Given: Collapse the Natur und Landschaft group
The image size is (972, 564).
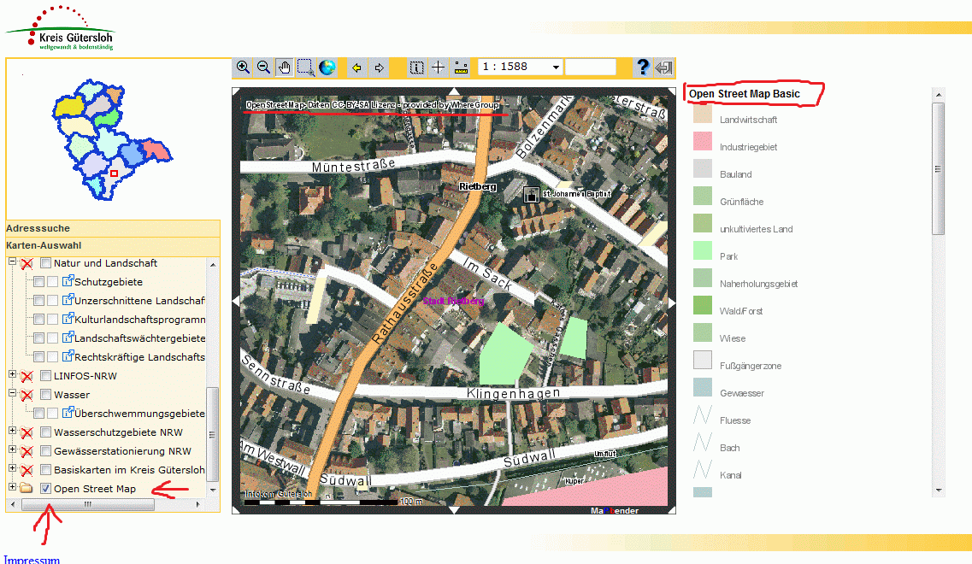Looking at the screenshot, I should tap(12, 262).
